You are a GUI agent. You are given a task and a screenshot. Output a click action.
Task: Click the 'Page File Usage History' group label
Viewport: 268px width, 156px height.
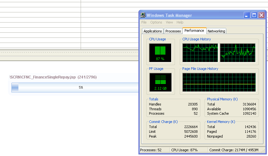coord(200,69)
